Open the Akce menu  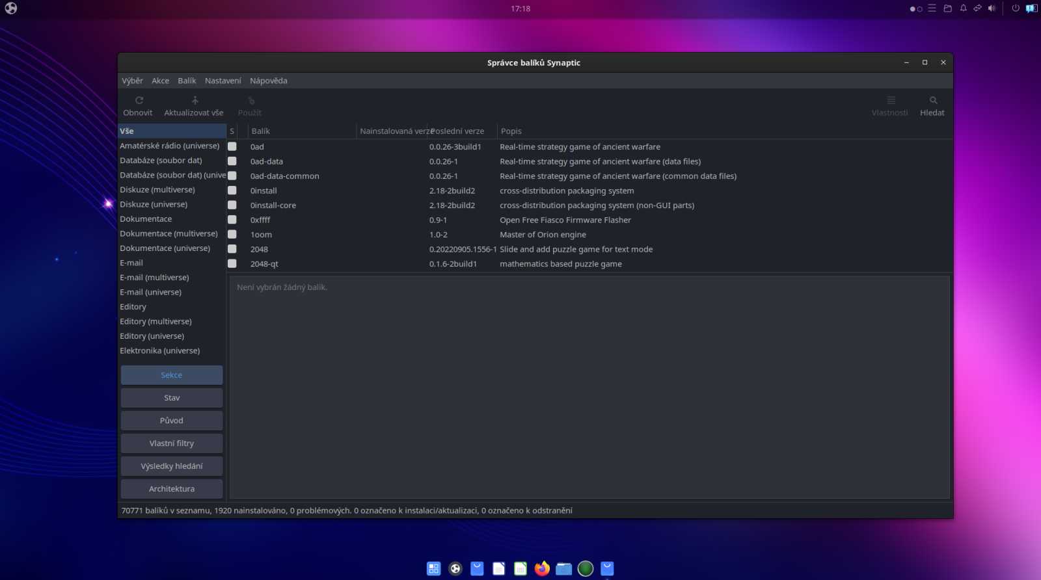pos(160,81)
